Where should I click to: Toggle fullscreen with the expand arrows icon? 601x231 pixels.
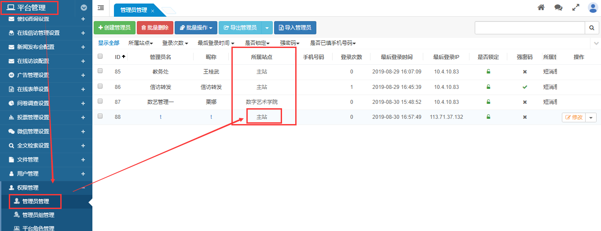(575, 7)
